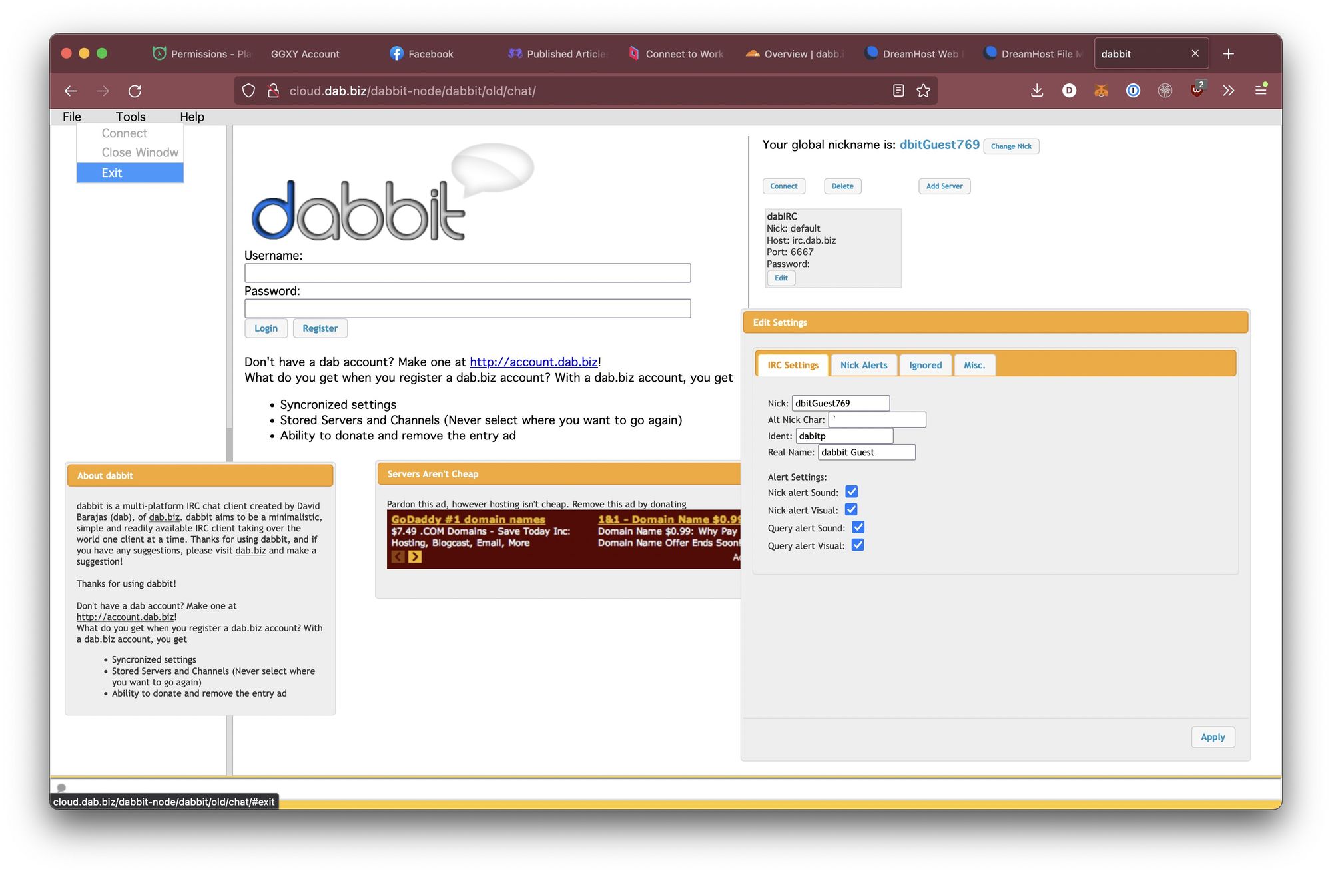Switch to the Published Articles tab
Image resolution: width=1332 pixels, height=875 pixels.
pyautogui.click(x=558, y=54)
